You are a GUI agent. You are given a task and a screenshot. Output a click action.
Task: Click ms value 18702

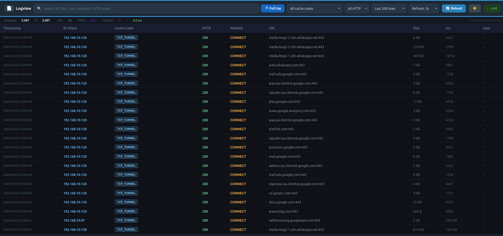[x=450, y=56]
